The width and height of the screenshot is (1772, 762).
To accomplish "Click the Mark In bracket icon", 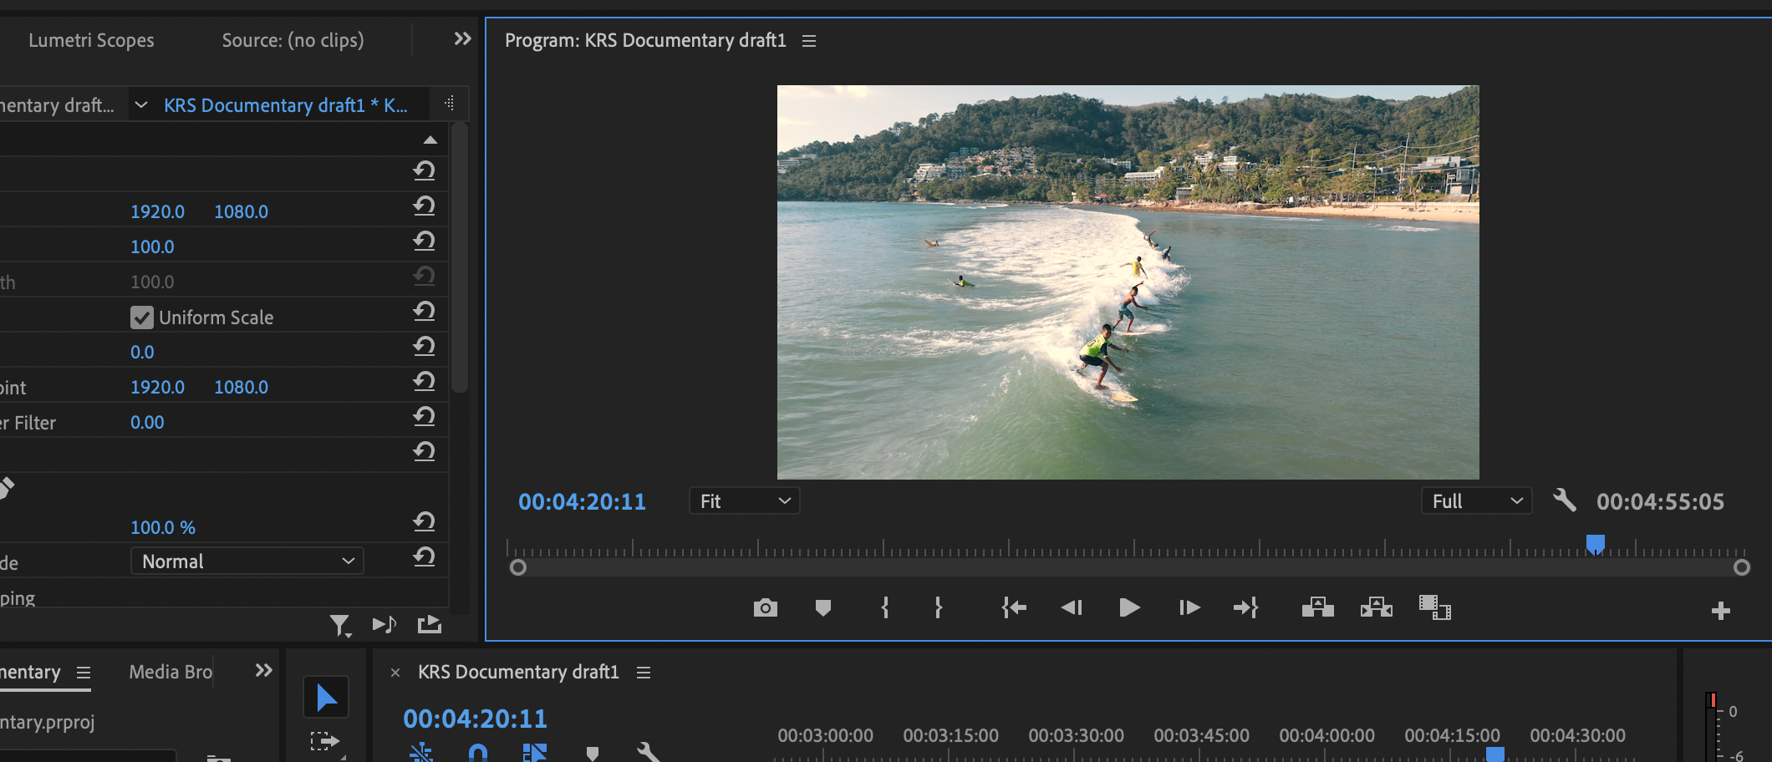I will coord(885,607).
